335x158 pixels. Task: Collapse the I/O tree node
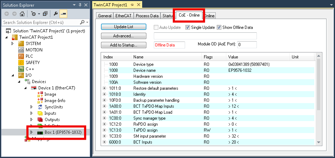[13, 75]
